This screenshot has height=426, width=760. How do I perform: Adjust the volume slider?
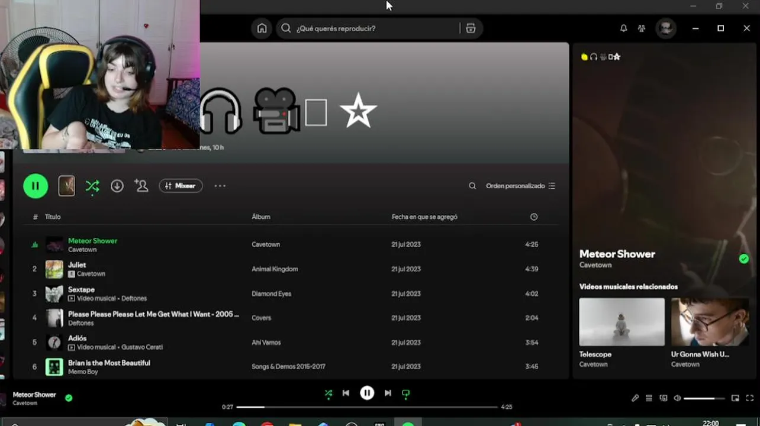pos(704,398)
